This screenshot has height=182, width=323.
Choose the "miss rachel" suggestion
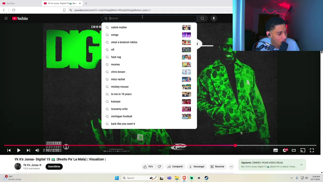[x=149, y=79]
